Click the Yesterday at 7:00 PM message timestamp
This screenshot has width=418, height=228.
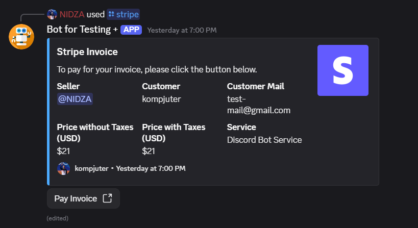pyautogui.click(x=182, y=30)
